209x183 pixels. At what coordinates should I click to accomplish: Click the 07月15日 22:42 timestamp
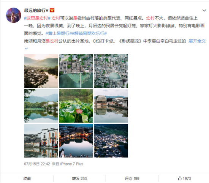(x=37, y=164)
